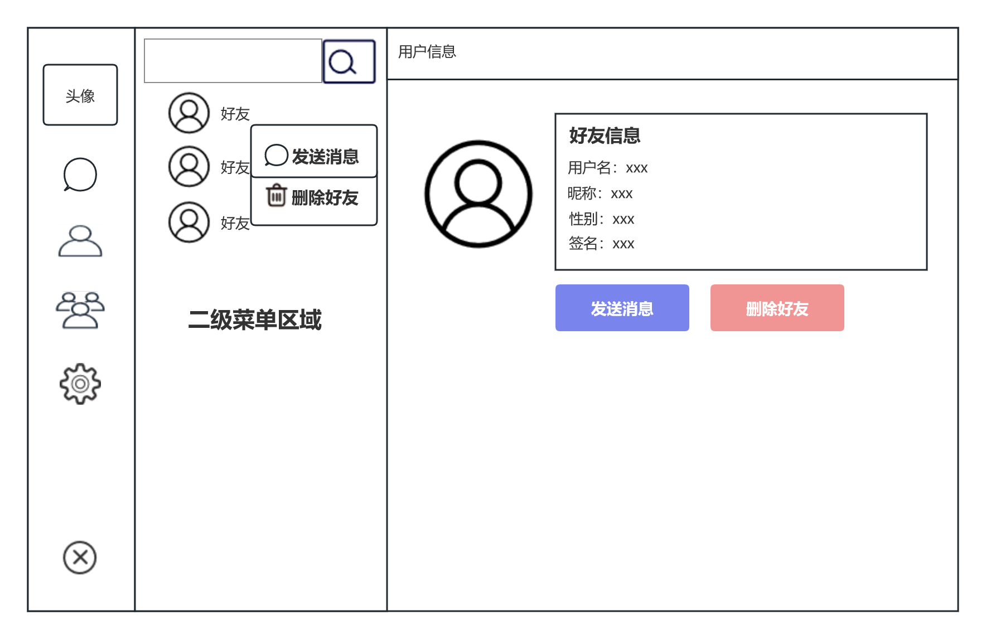The height and width of the screenshot is (639, 986).
Task: Click the magnifier search button
Action: coord(349,61)
